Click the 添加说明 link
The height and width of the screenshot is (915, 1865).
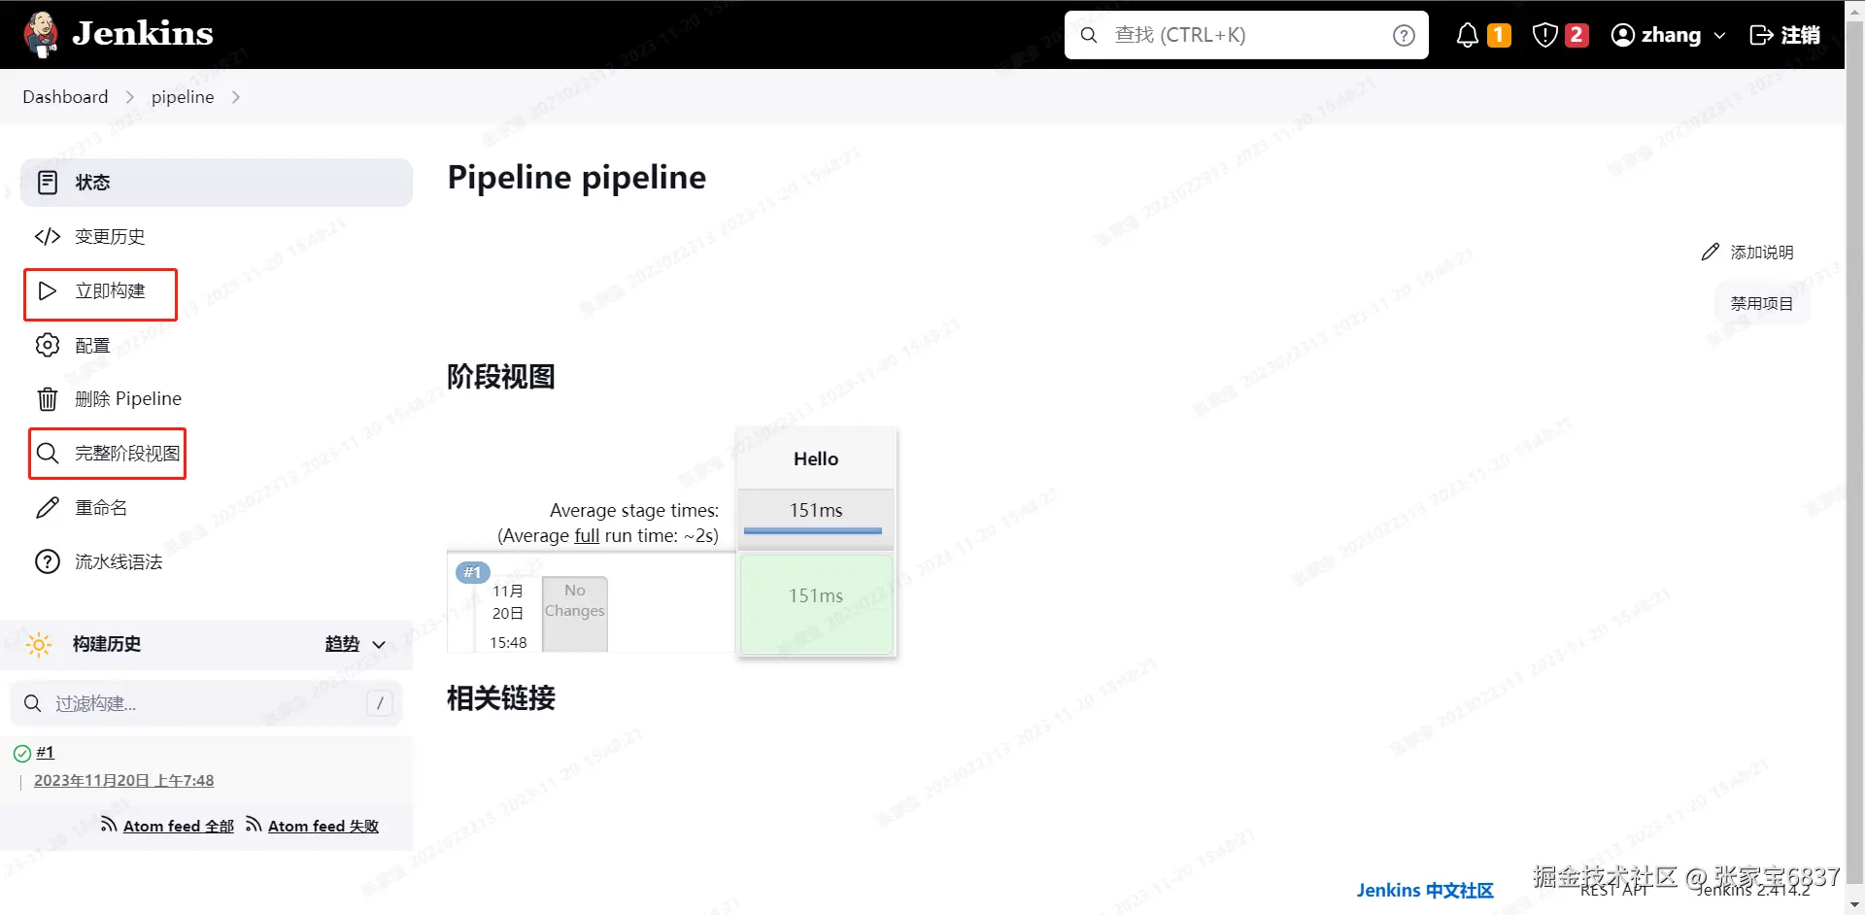[1762, 252]
